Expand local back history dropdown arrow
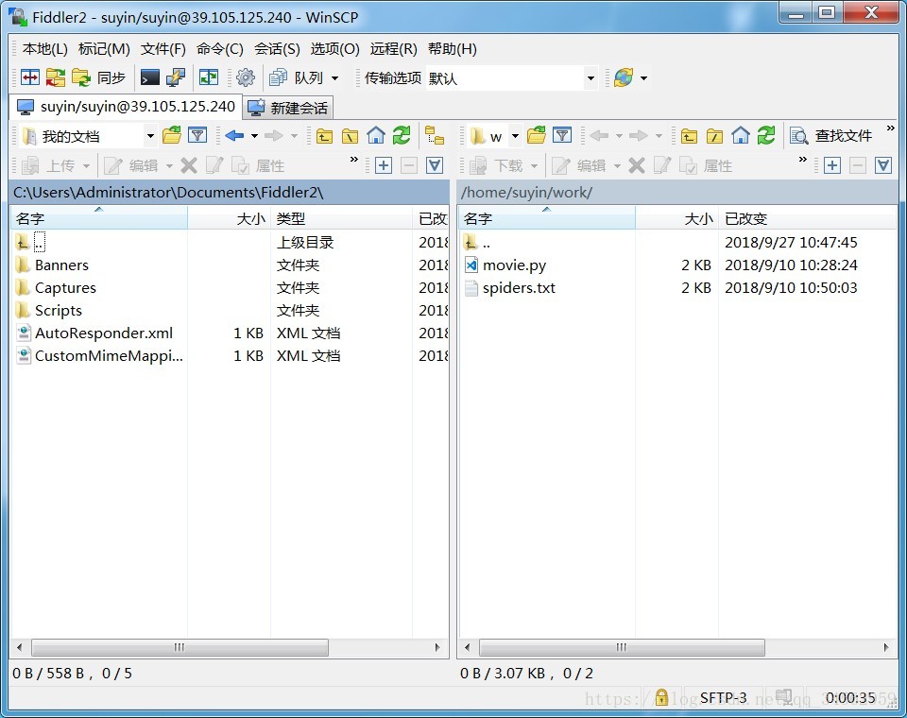Viewport: 907px width, 718px height. click(254, 136)
